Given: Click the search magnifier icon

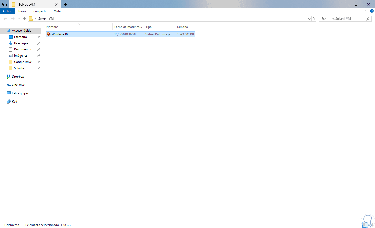Looking at the screenshot, I should point(368,19).
